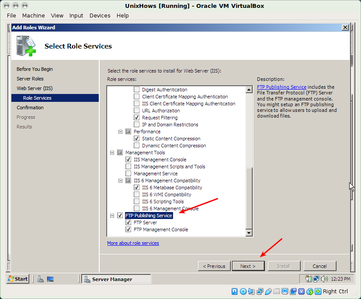Enable URL Authorization checkbox

[x=136, y=110]
